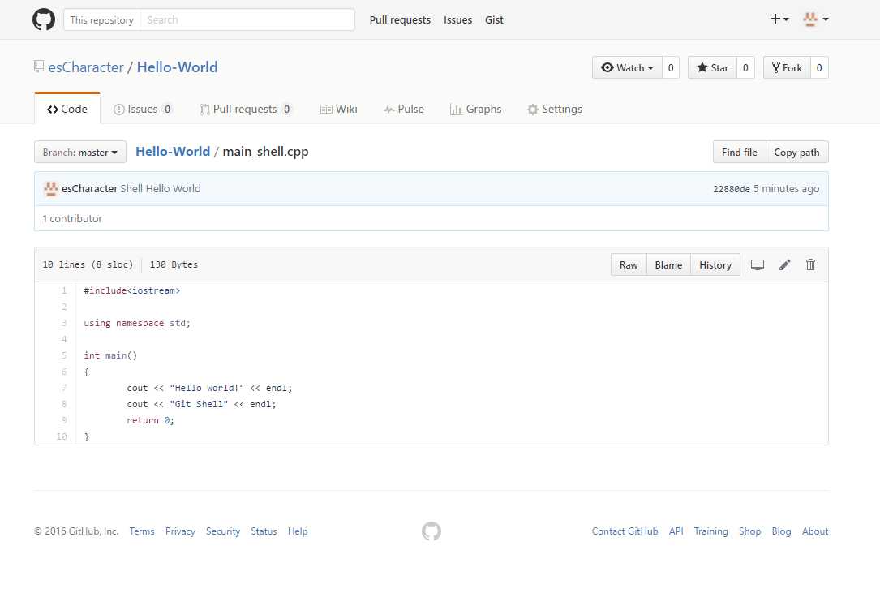Click the 'return 0;' code line
Viewport: 880px width, 589px height.
(150, 420)
